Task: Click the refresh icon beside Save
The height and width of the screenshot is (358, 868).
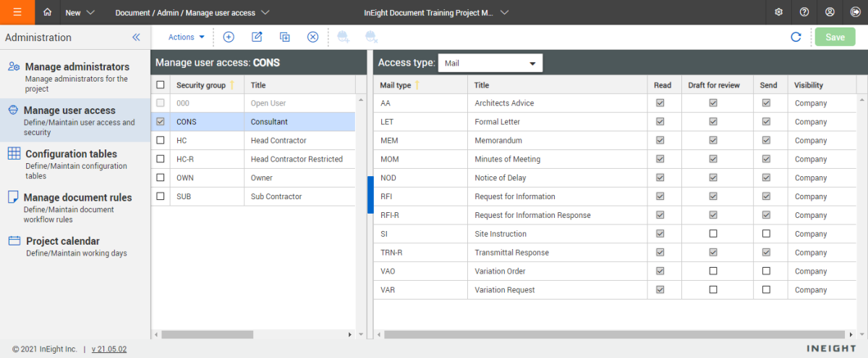Action: click(x=796, y=37)
